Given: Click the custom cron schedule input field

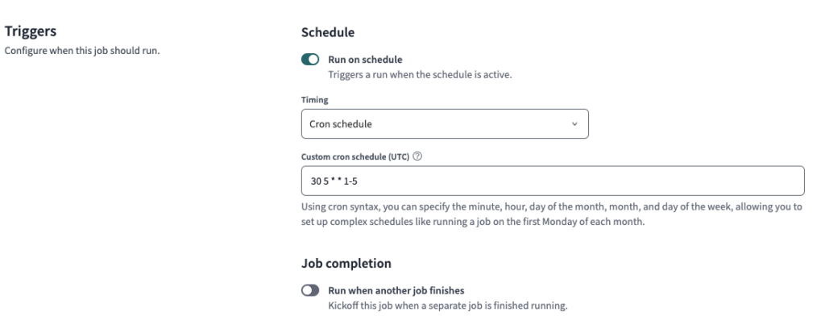Looking at the screenshot, I should click(x=552, y=181).
